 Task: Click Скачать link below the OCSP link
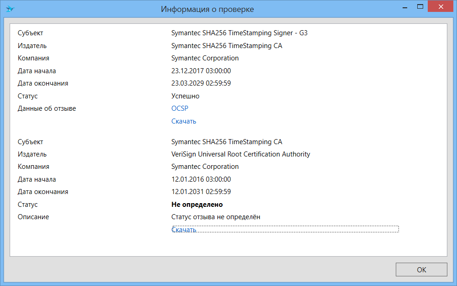(x=184, y=121)
